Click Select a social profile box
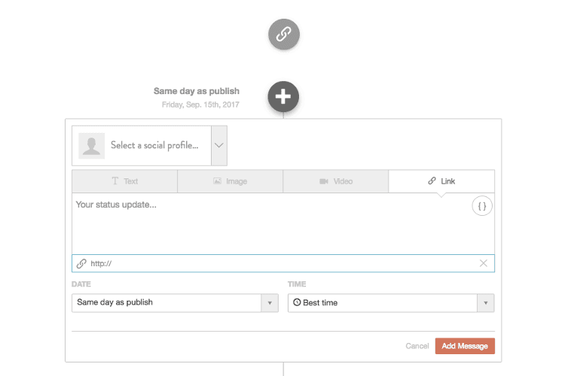Screen dimensions: 580x376 [142, 146]
